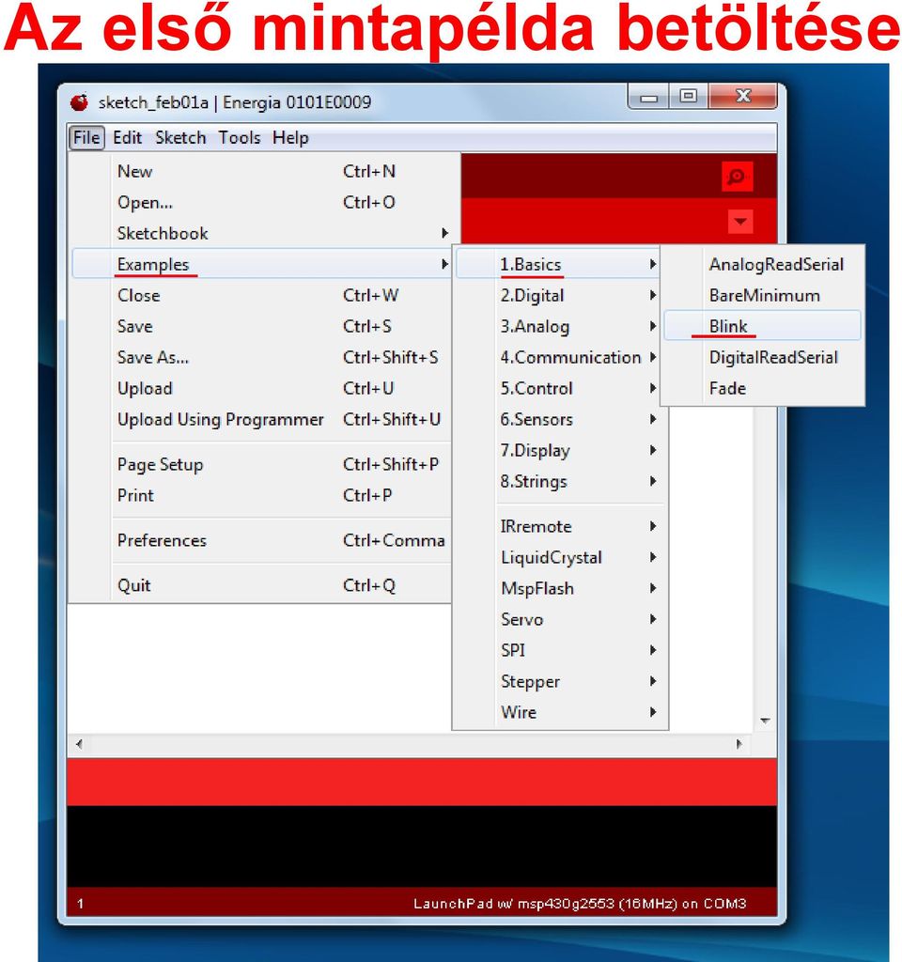
Task: Maximize the Energia window
Action: point(689,97)
